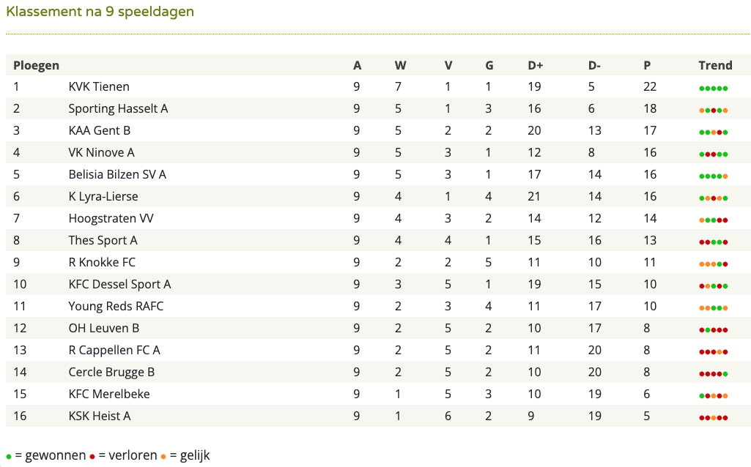Click the KSK Heist A trend dots
The image size is (751, 467).
tap(713, 418)
